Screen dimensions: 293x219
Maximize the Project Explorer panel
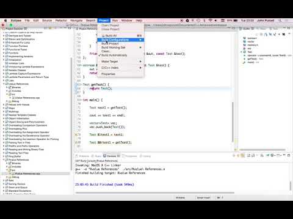[70, 28]
